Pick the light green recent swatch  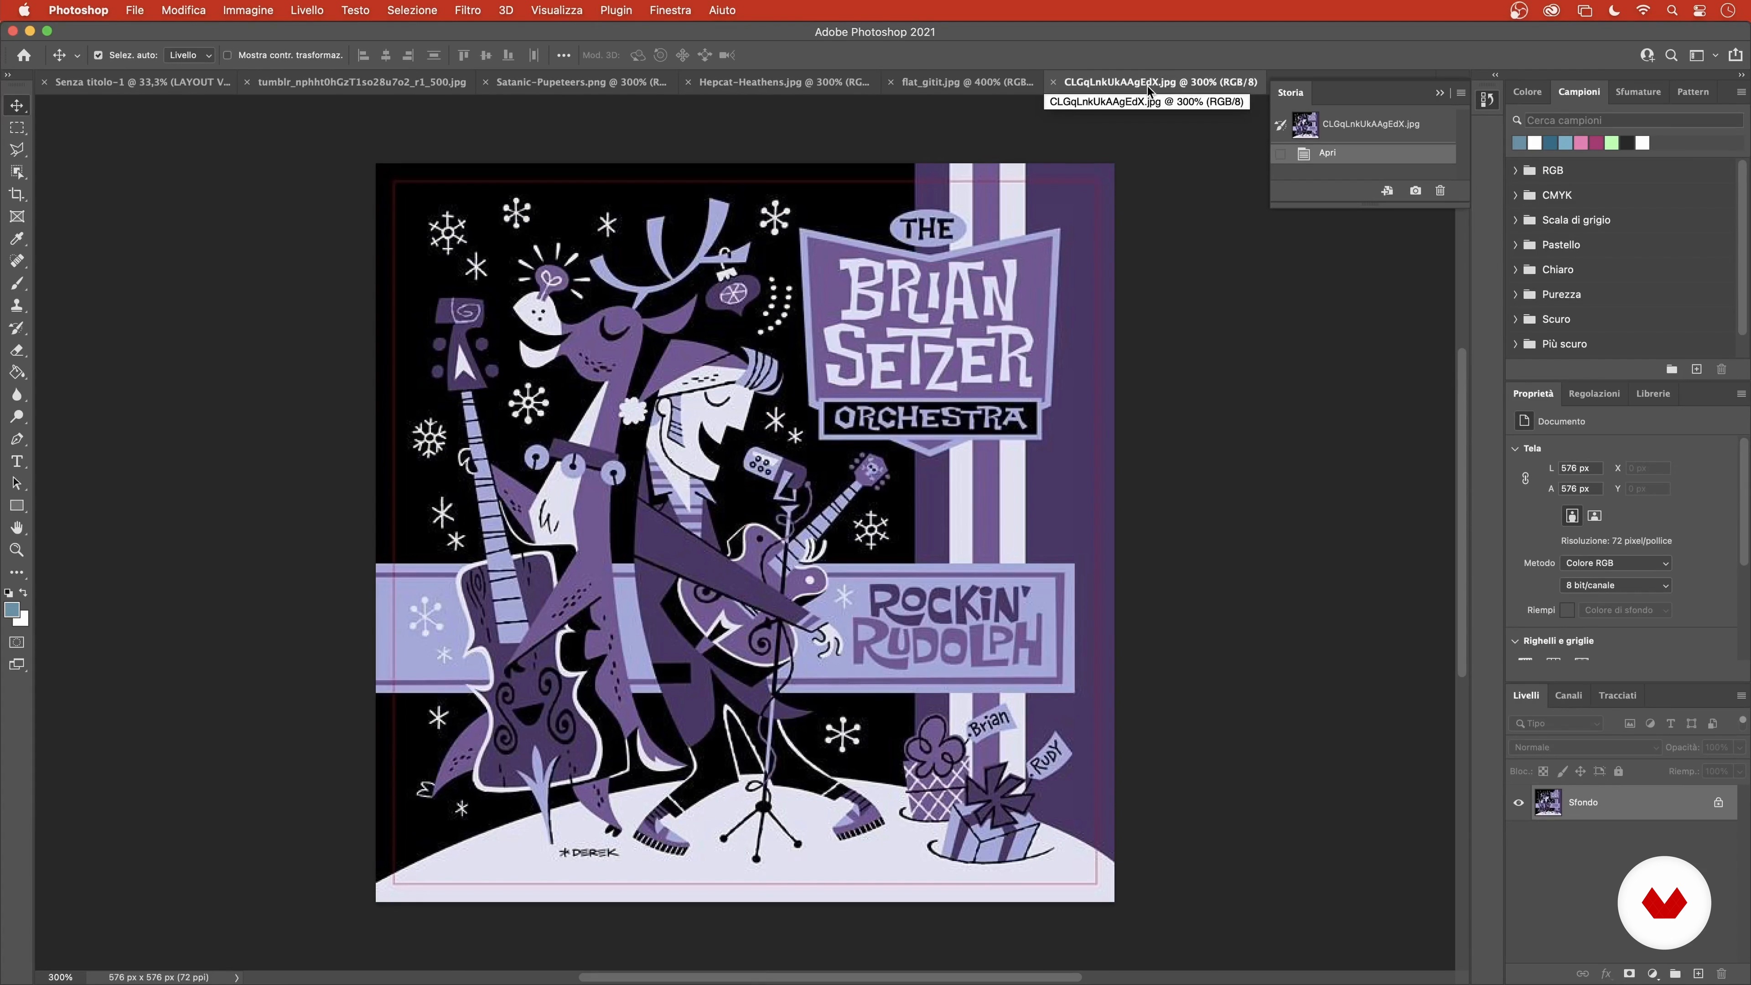1611,143
